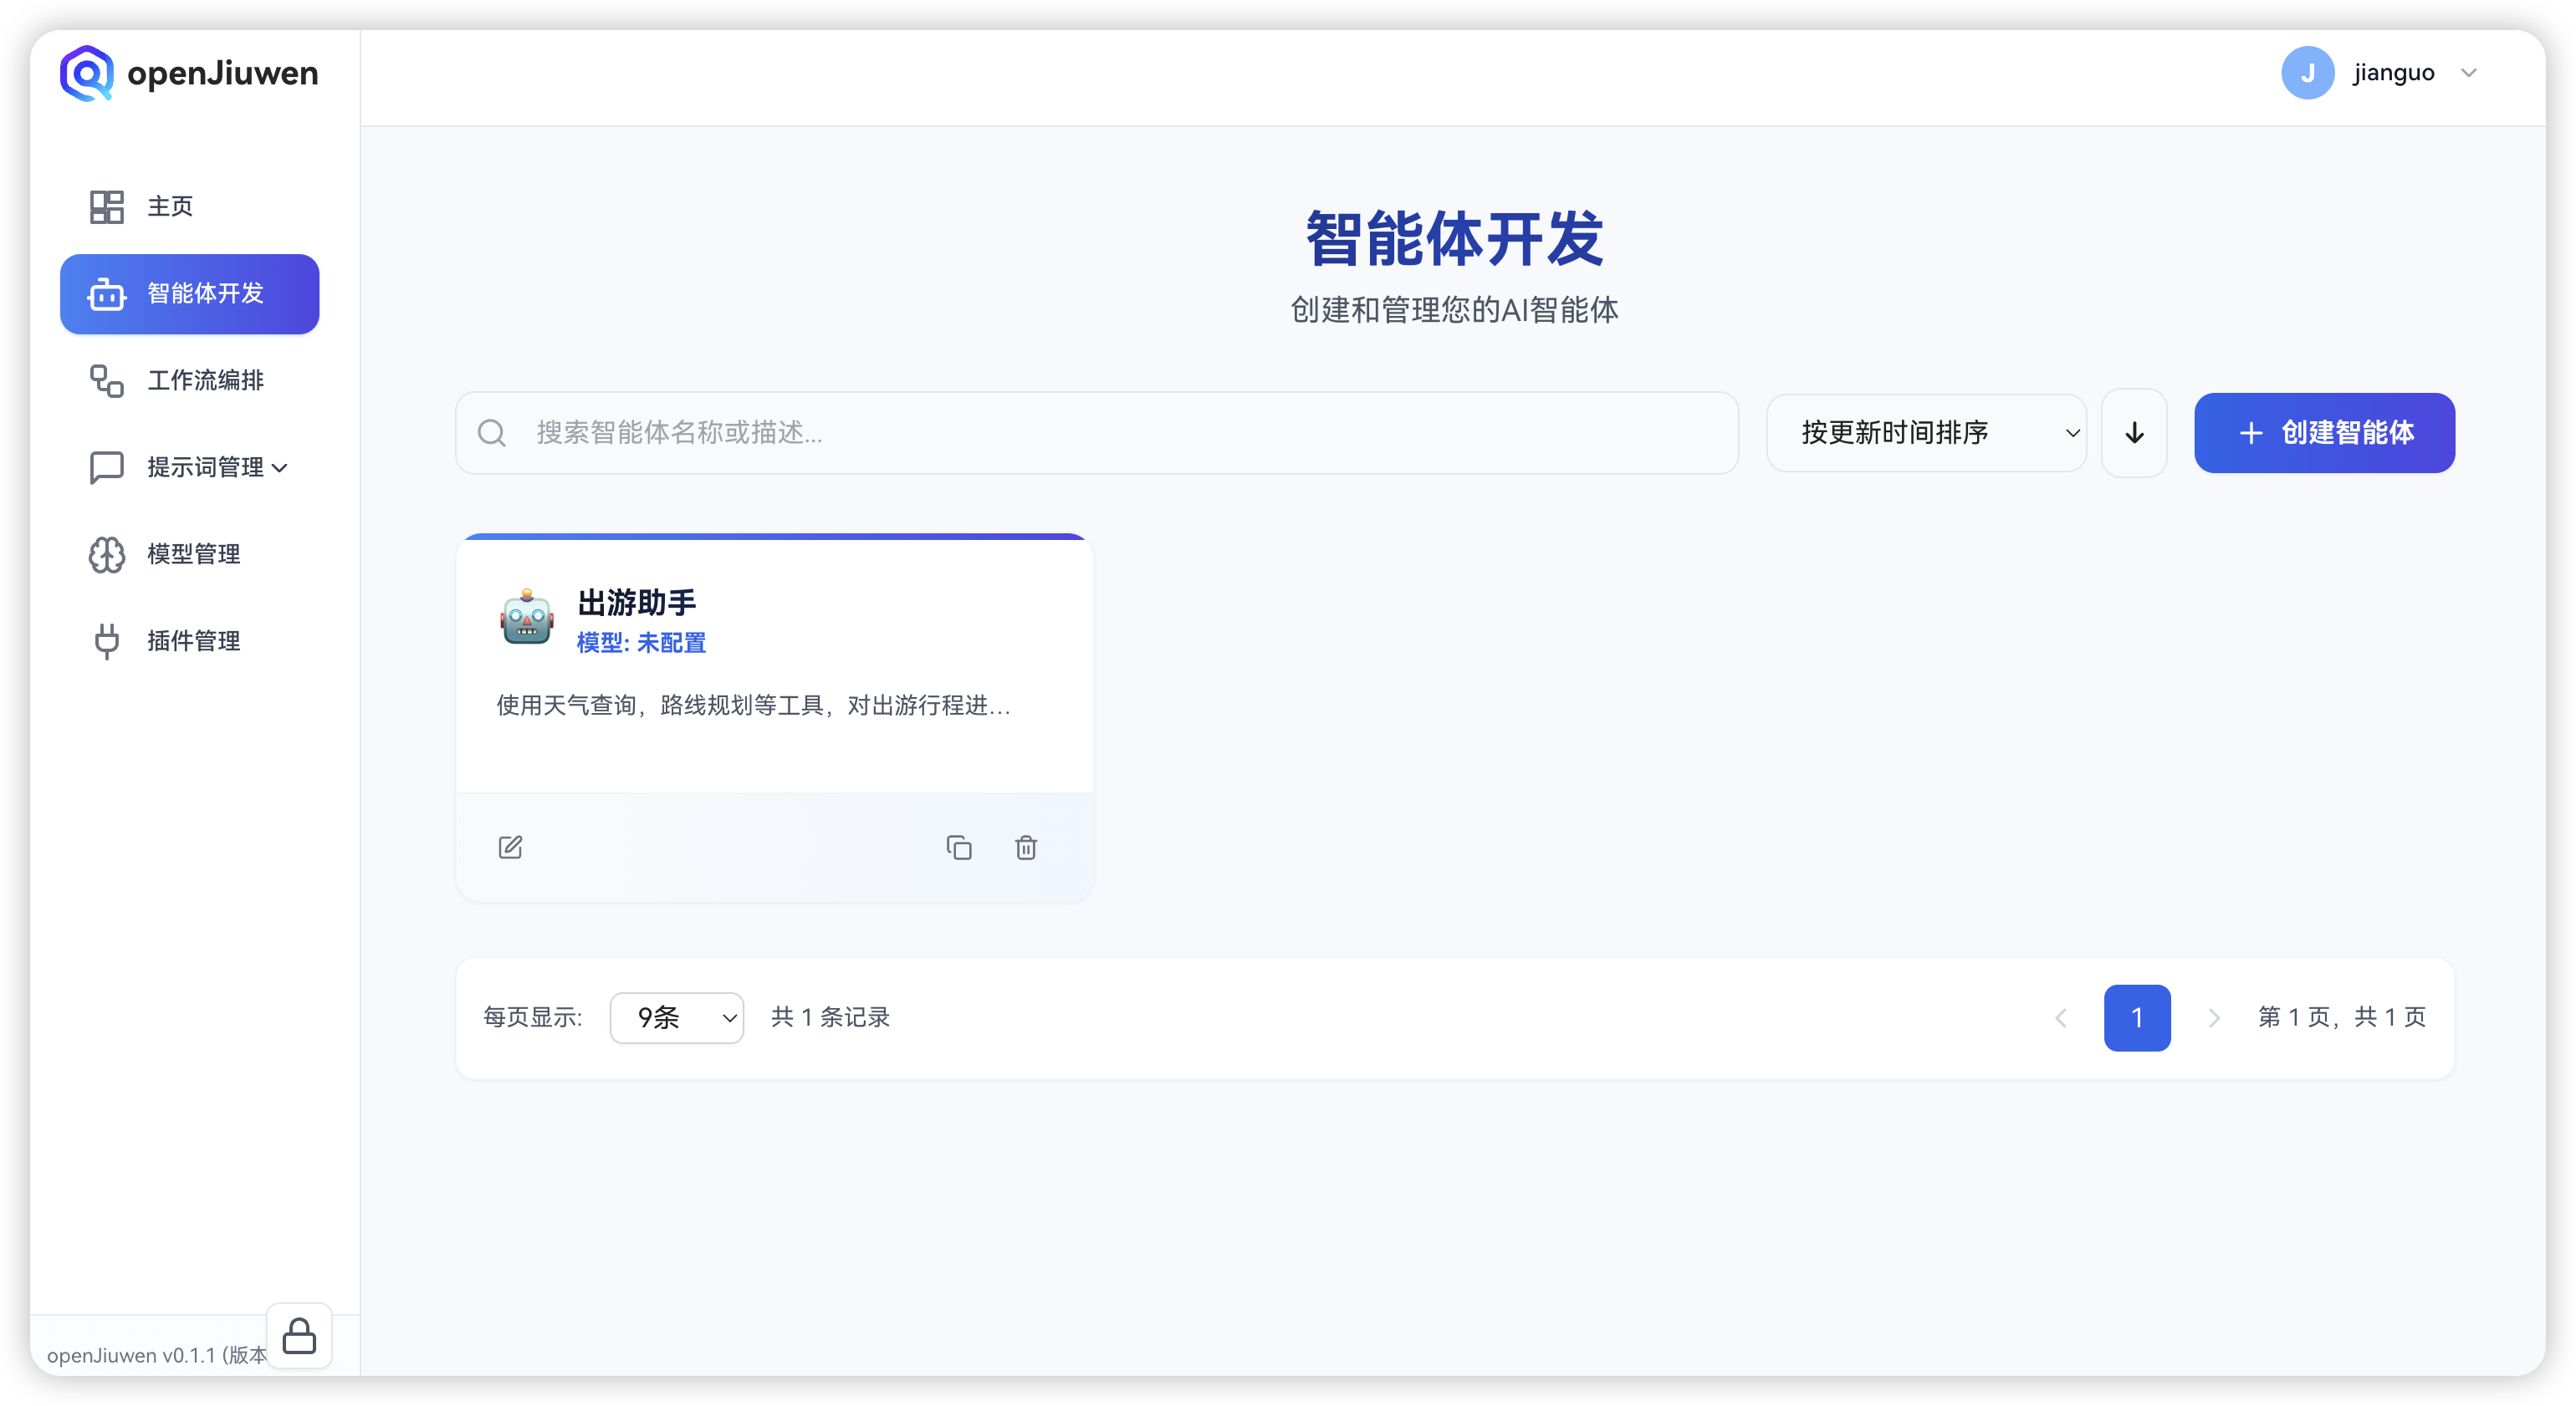Open 模型管理 in the sidebar
Screen dimensions: 2576x1406
[x=193, y=553]
